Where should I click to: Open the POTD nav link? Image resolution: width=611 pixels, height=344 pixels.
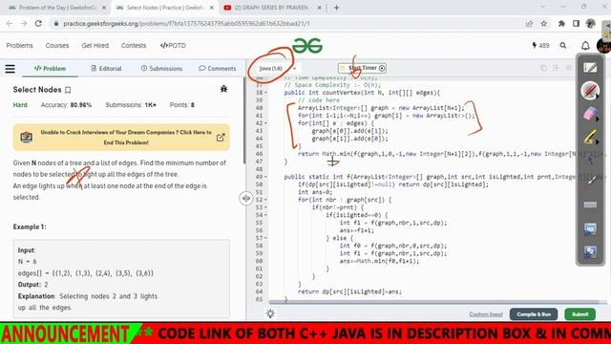point(173,46)
